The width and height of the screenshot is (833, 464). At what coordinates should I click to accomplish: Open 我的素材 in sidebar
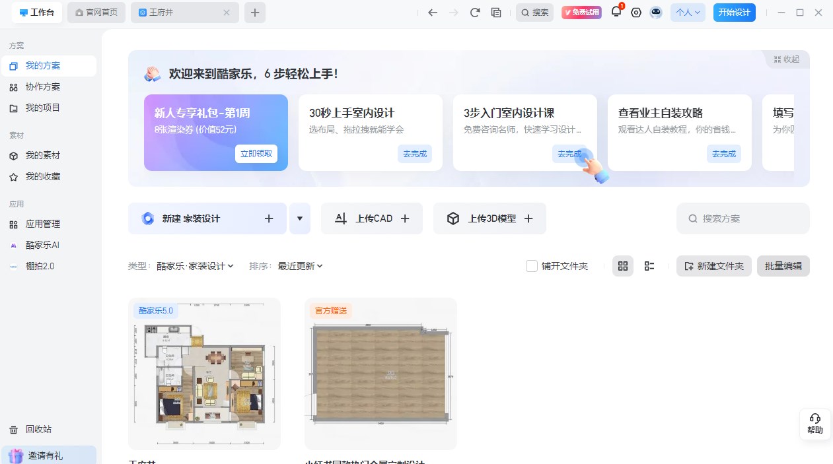tap(49, 156)
